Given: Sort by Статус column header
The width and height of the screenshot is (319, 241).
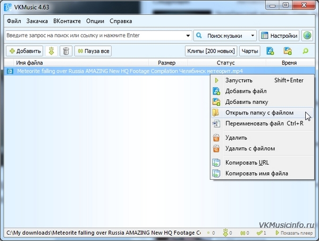Looking at the screenshot, I should (226, 63).
